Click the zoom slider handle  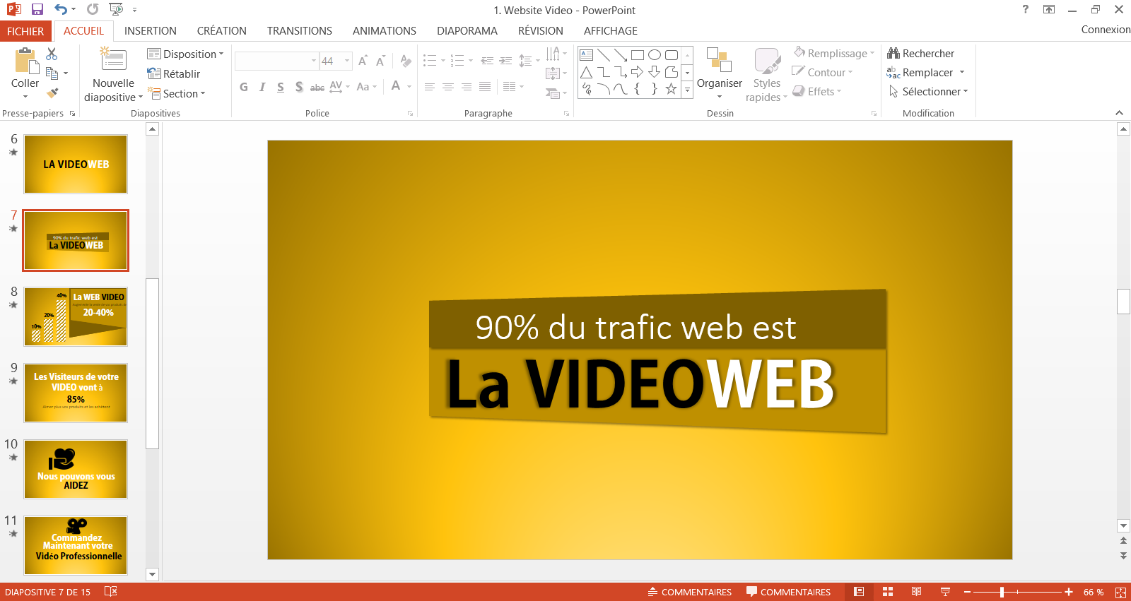1002,592
